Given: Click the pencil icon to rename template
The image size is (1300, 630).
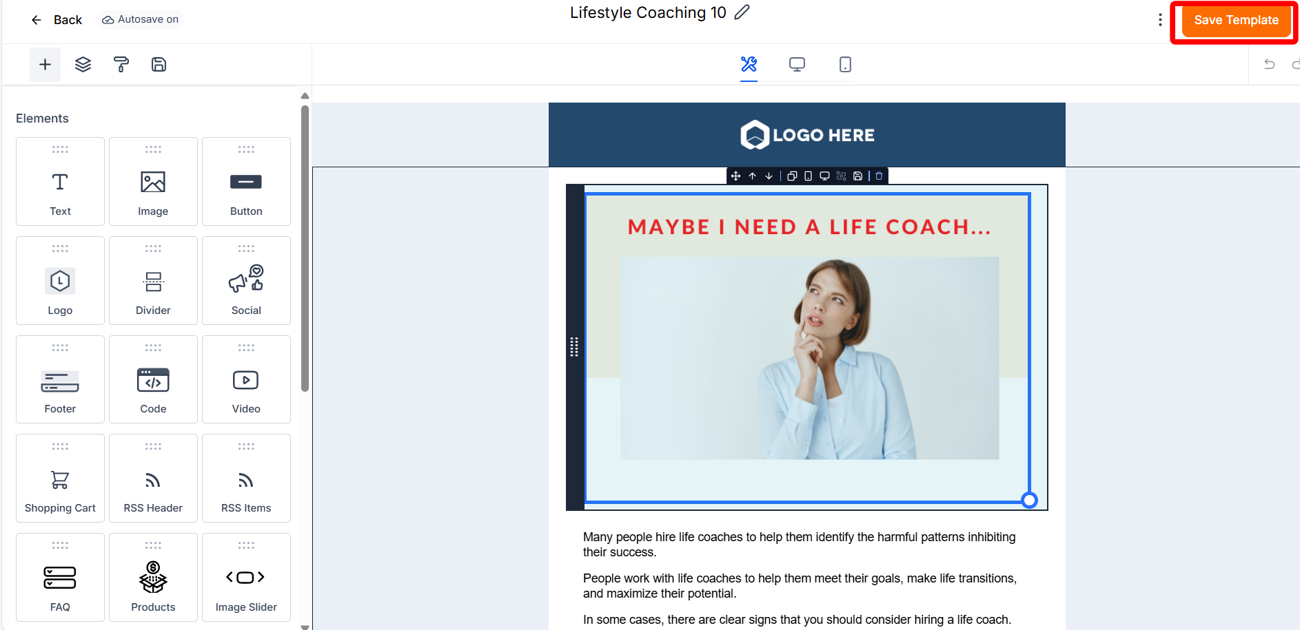Looking at the screenshot, I should coord(742,12).
